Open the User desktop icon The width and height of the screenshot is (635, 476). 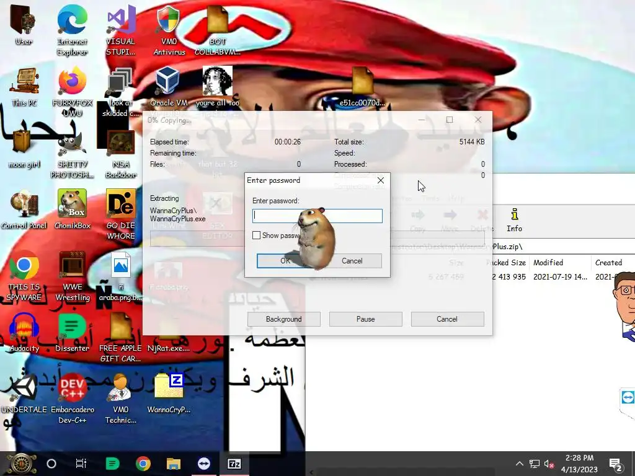pyautogui.click(x=24, y=24)
